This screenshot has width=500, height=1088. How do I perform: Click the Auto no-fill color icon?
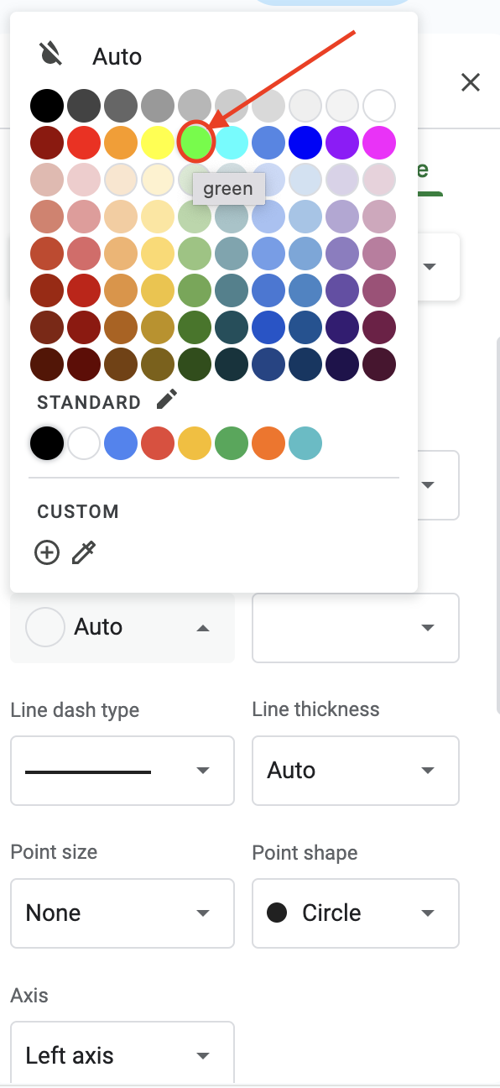(51, 55)
